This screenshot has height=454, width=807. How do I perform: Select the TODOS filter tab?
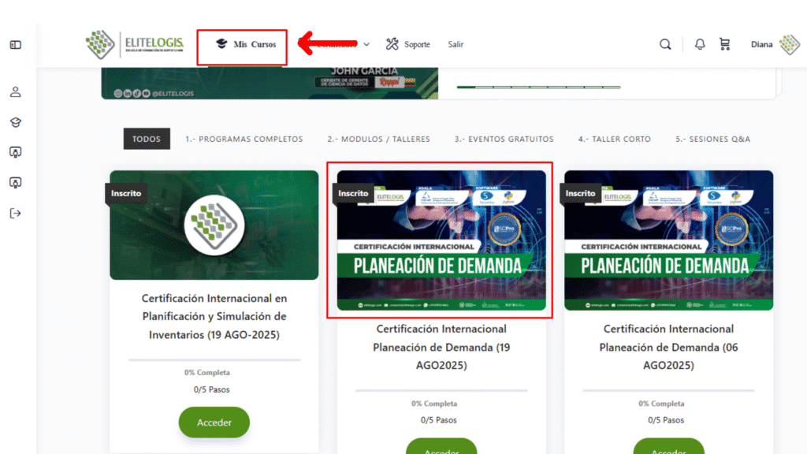click(147, 139)
